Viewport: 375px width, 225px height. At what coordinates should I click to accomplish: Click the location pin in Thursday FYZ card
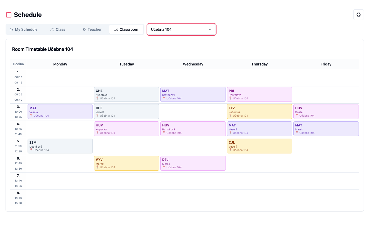(230, 116)
